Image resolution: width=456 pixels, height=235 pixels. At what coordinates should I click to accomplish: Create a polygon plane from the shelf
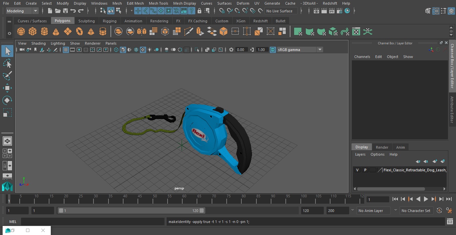[68, 32]
